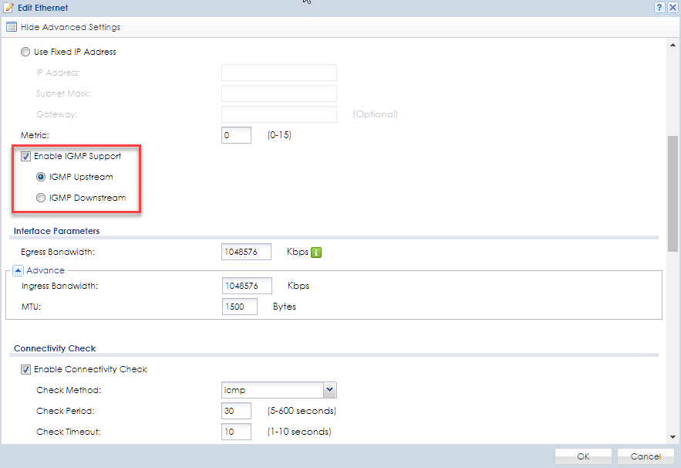Collapse the Advance section arrow
This screenshot has height=468, width=681.
(19, 271)
